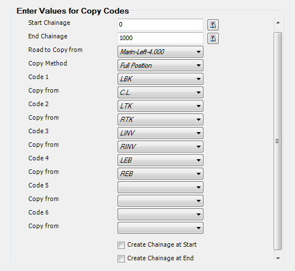295x271 pixels.
Task: Open Copy from dropdown showing RTK
Action: pos(160,120)
